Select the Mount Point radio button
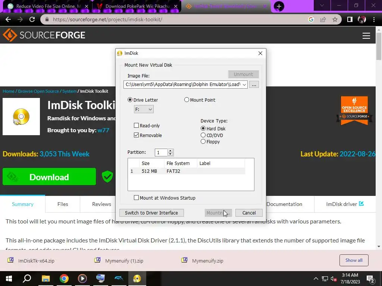 187,100
